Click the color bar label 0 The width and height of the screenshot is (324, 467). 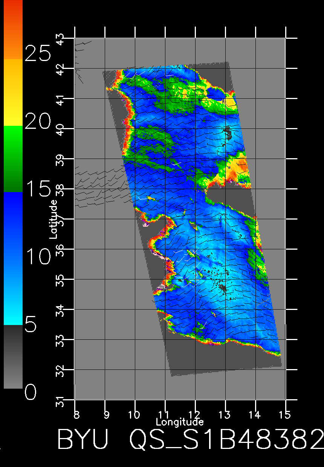[31, 392]
